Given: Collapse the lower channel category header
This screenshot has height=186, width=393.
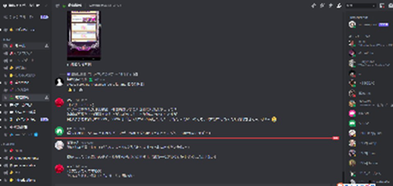Looking at the screenshot, I should 8,144.
